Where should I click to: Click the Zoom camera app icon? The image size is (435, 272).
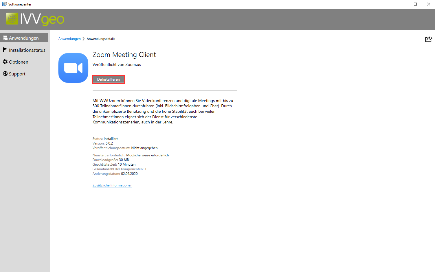coord(73,68)
